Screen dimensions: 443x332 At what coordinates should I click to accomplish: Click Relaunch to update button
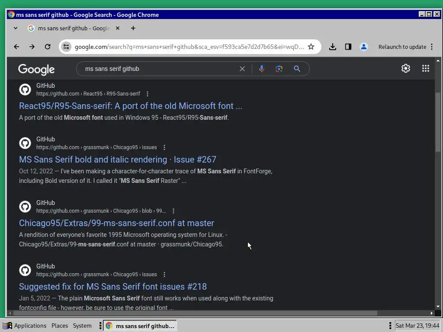(x=402, y=47)
